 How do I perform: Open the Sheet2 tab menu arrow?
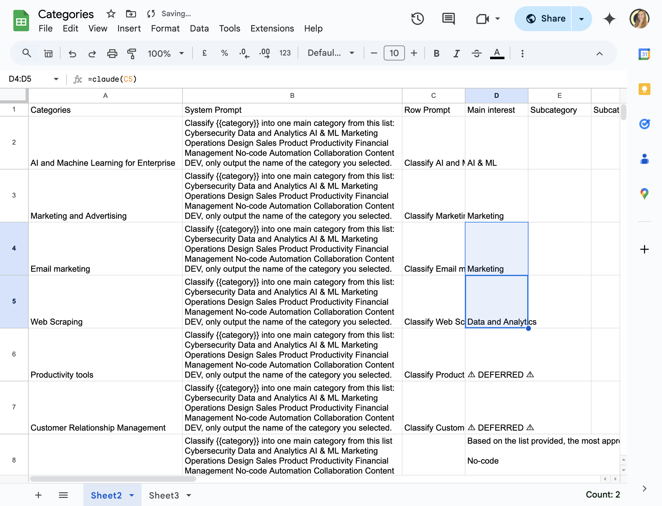(x=132, y=495)
